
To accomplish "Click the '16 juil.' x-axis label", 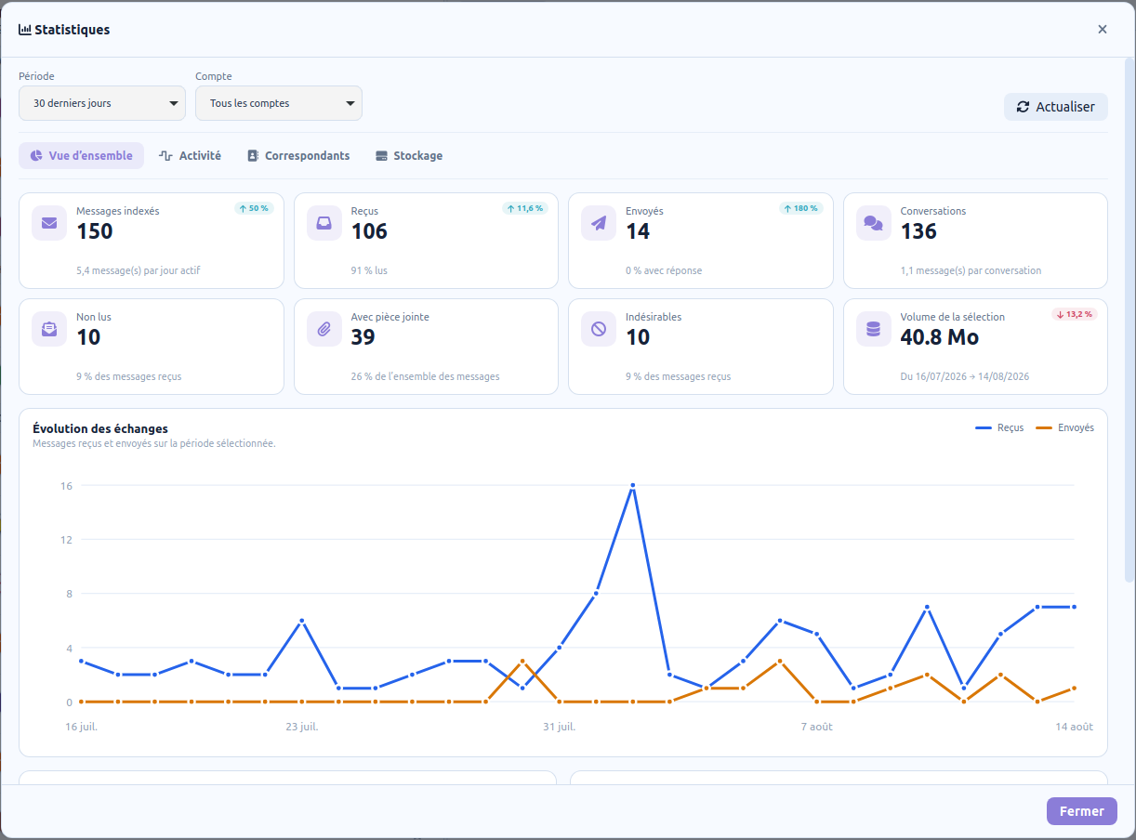I will [81, 727].
